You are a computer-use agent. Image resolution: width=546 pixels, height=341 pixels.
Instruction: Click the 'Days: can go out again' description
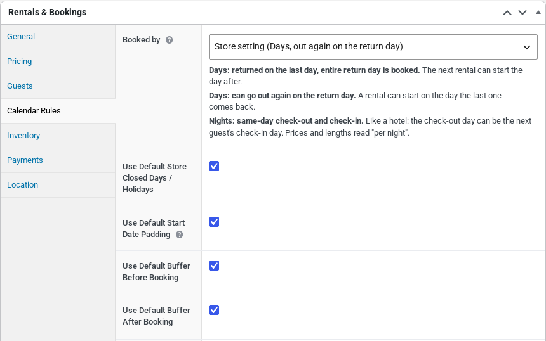(355, 101)
